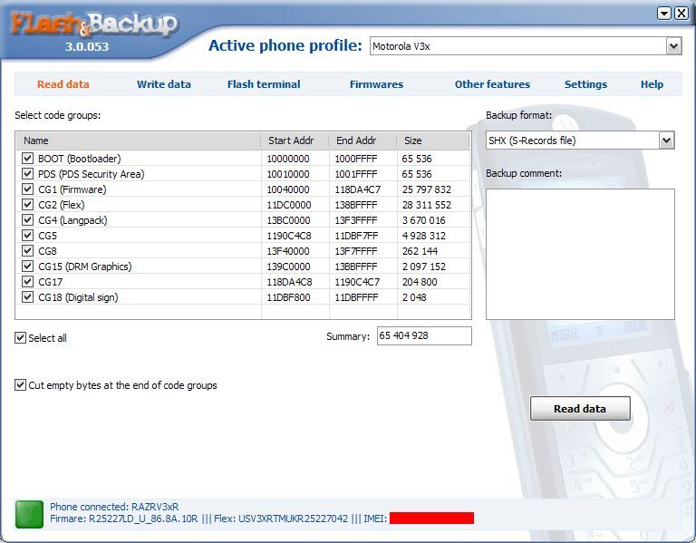Screen dimensions: 696x543
Task: Expand the Backup format dropdown arrow
Action: point(666,141)
